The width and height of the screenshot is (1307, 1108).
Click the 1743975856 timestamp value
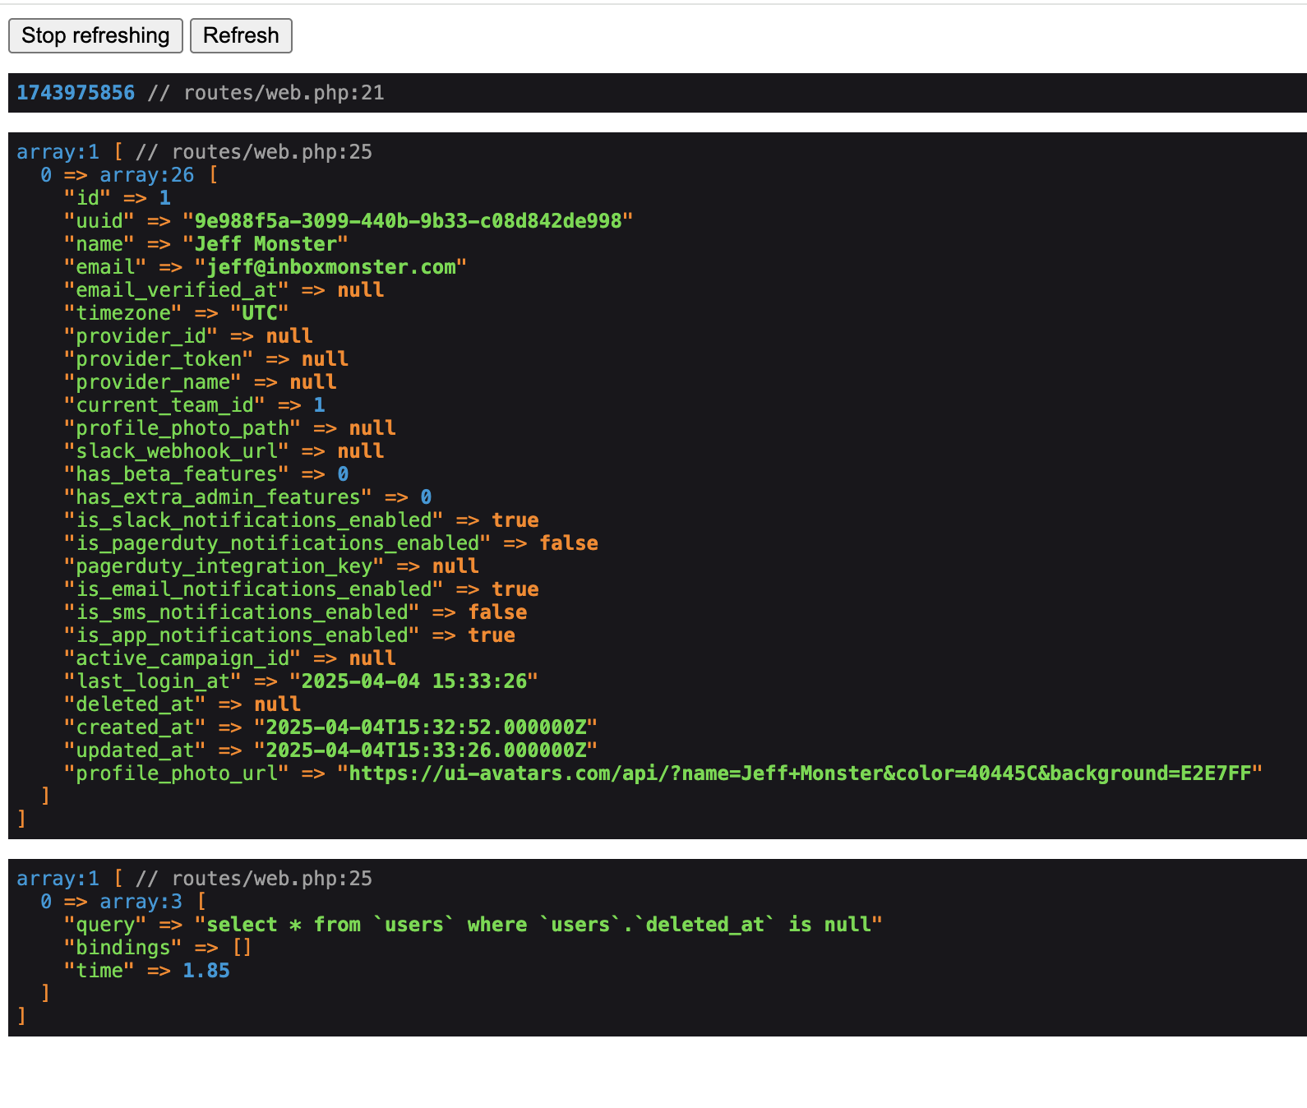tap(76, 93)
